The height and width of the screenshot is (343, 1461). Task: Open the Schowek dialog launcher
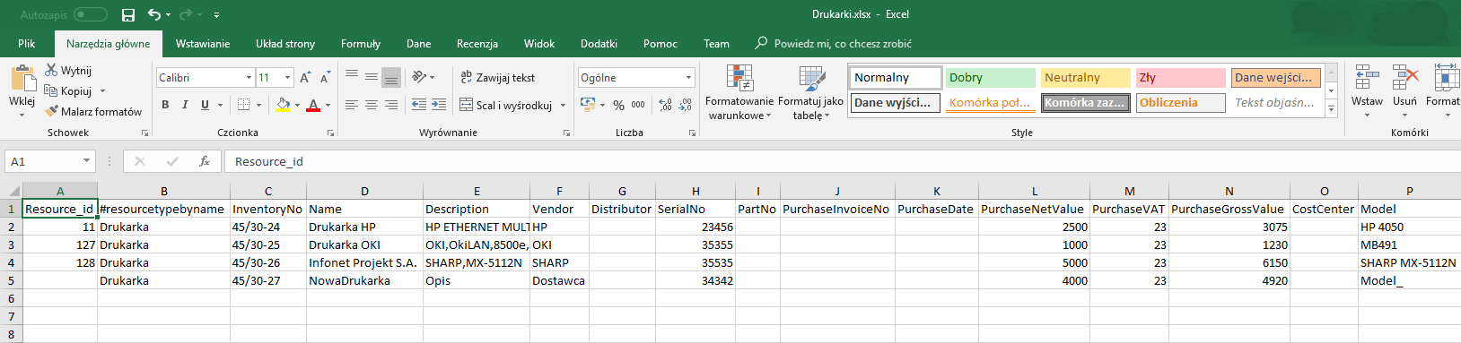(x=144, y=133)
